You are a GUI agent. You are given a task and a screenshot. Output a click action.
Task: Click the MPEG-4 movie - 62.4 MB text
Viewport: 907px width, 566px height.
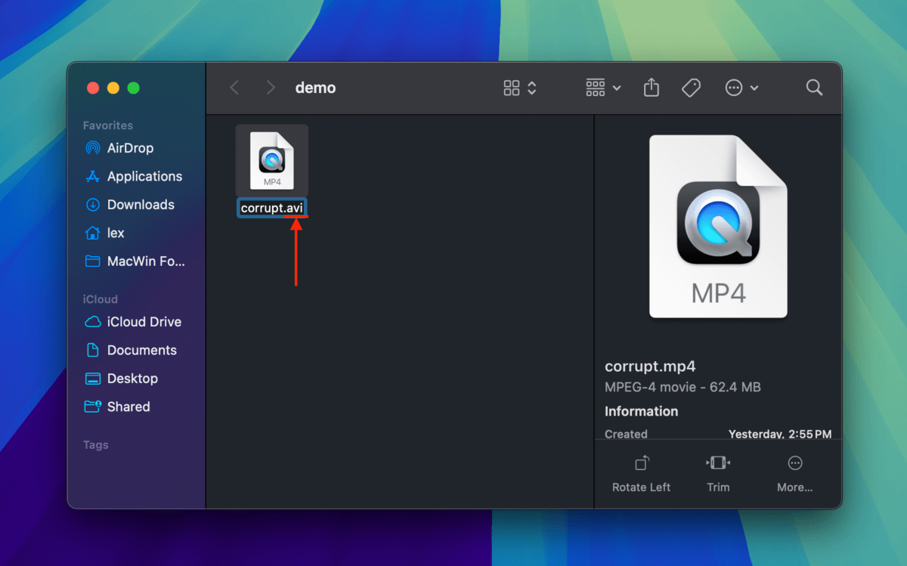[x=683, y=387]
